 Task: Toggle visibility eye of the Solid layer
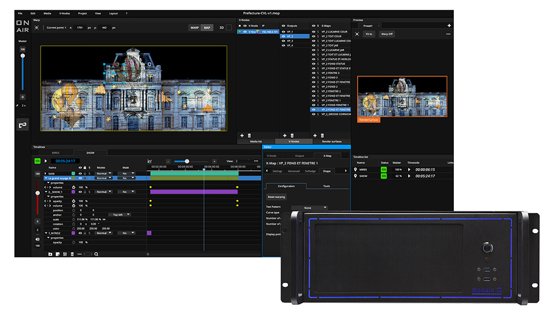80,173
